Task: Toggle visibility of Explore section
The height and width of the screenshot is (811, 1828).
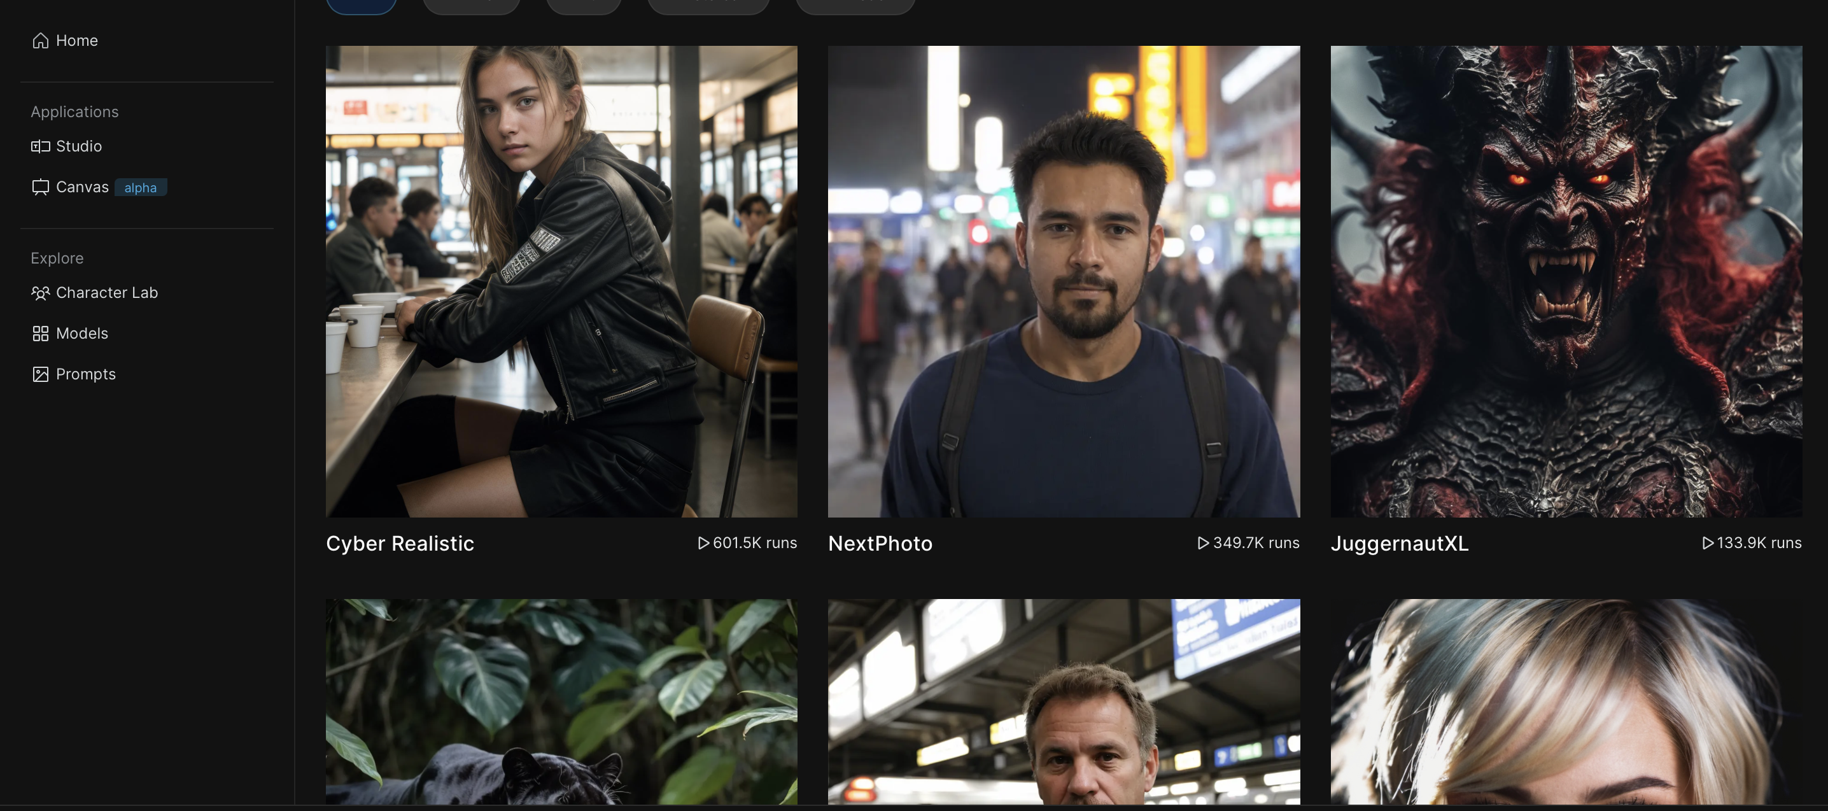Action: pos(56,258)
